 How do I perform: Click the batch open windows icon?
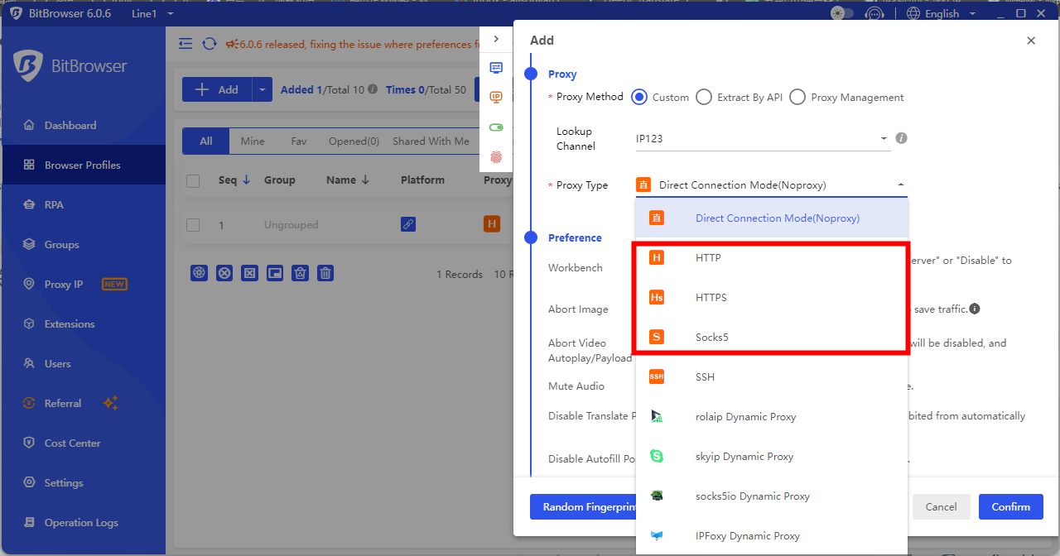pos(199,273)
